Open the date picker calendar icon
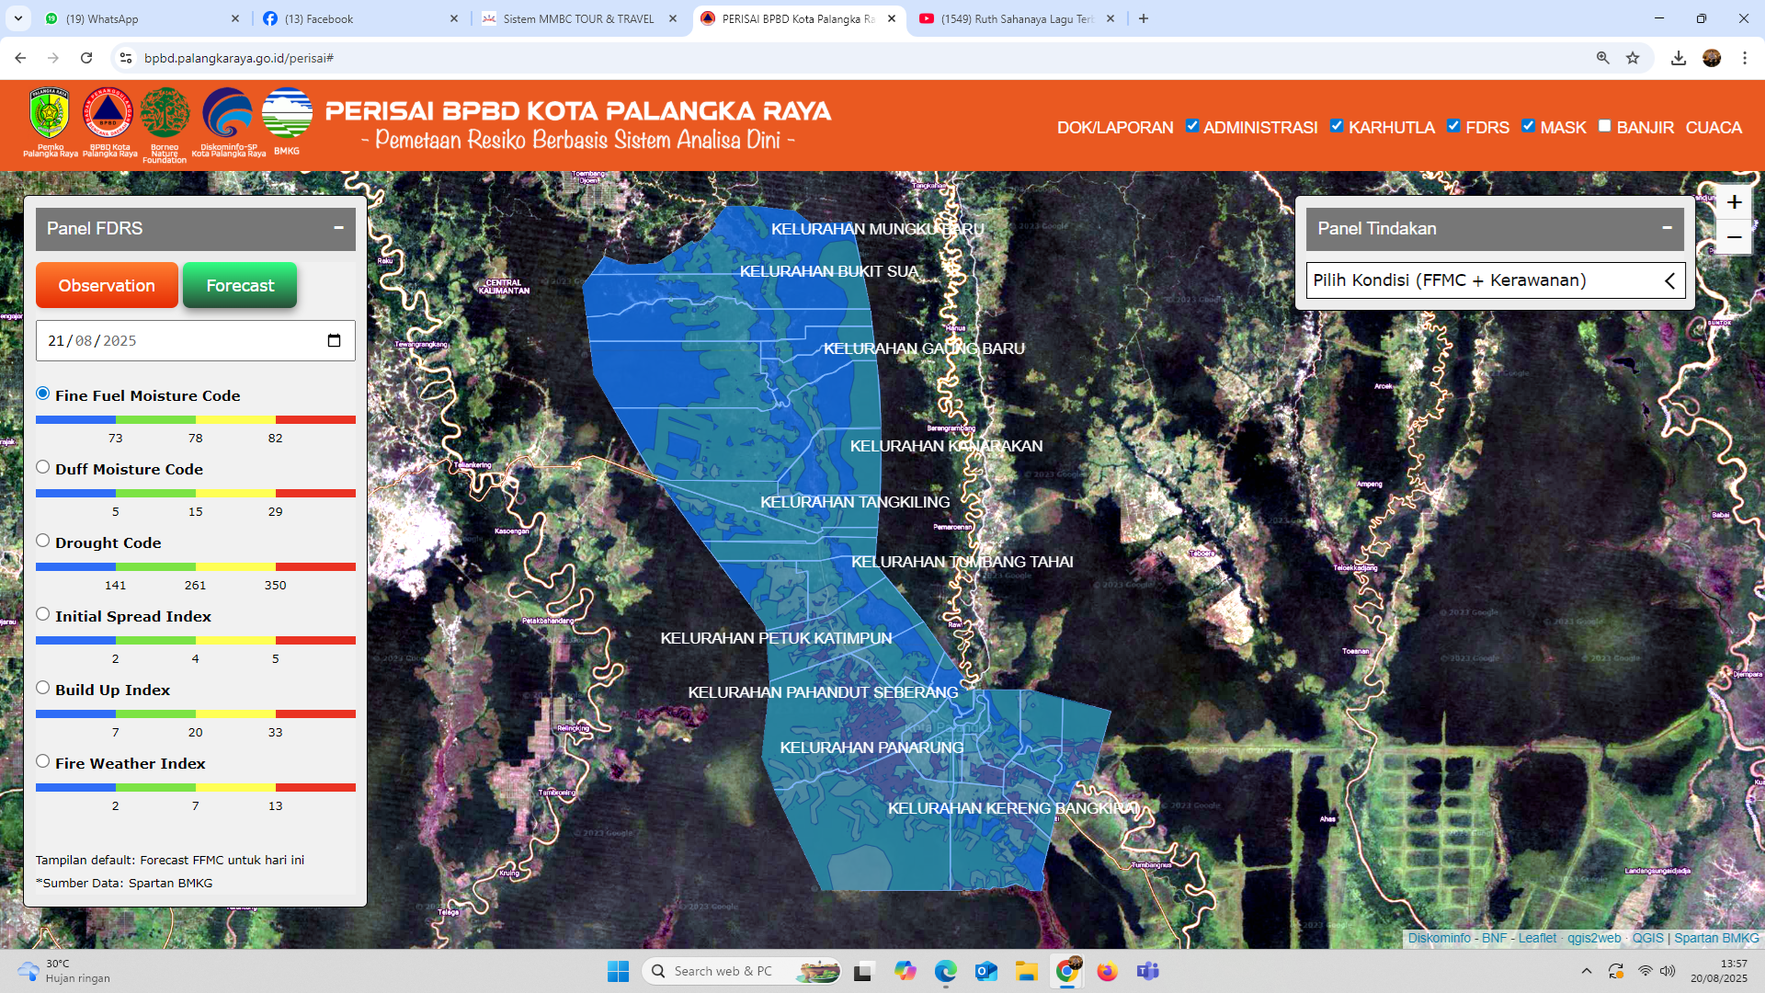The height and width of the screenshot is (993, 1765). pyautogui.click(x=334, y=340)
